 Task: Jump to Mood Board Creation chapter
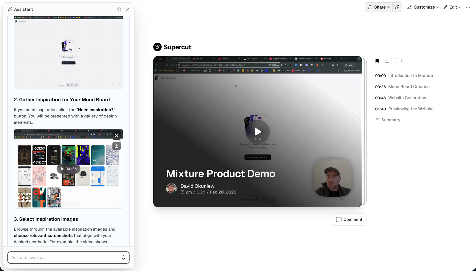[x=402, y=87]
